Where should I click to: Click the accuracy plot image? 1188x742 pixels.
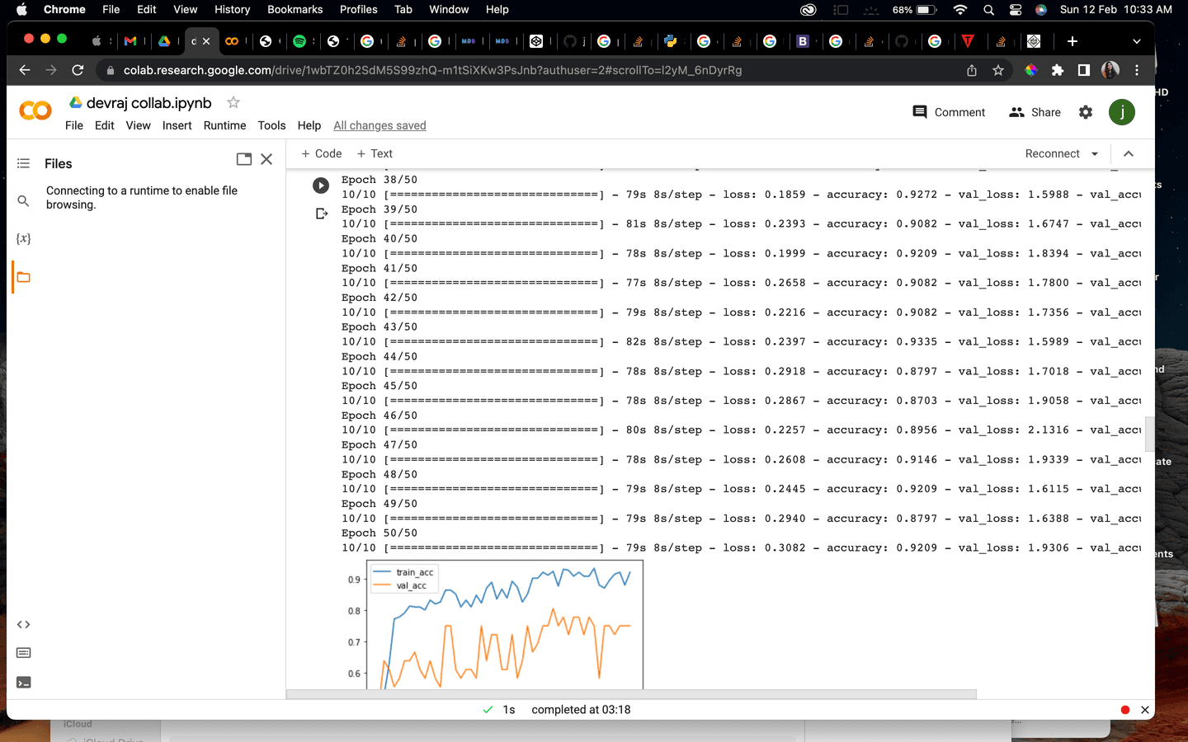493,624
